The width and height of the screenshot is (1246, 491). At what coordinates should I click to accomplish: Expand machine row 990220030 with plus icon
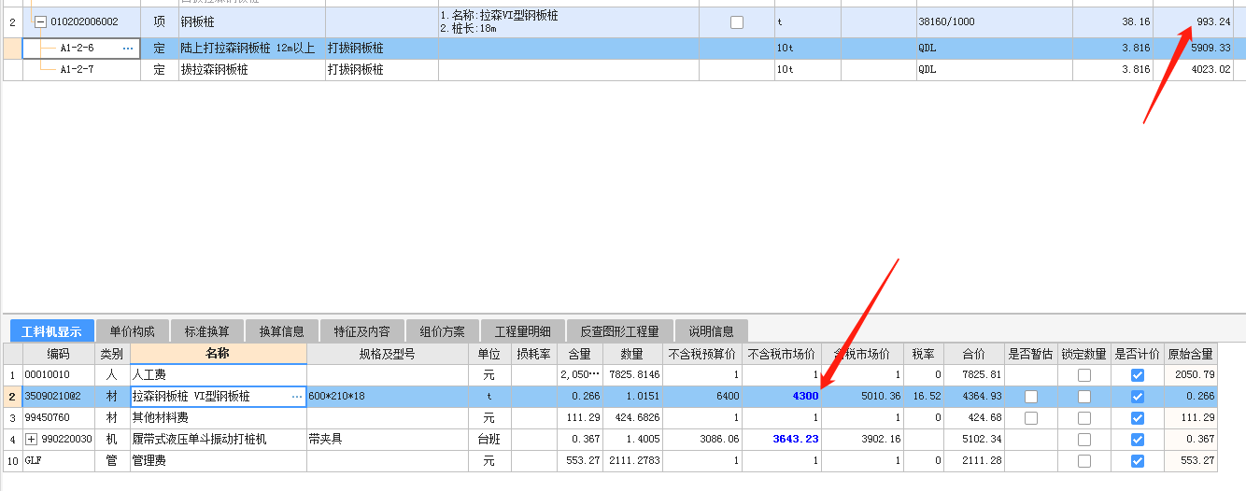pyautogui.click(x=31, y=439)
